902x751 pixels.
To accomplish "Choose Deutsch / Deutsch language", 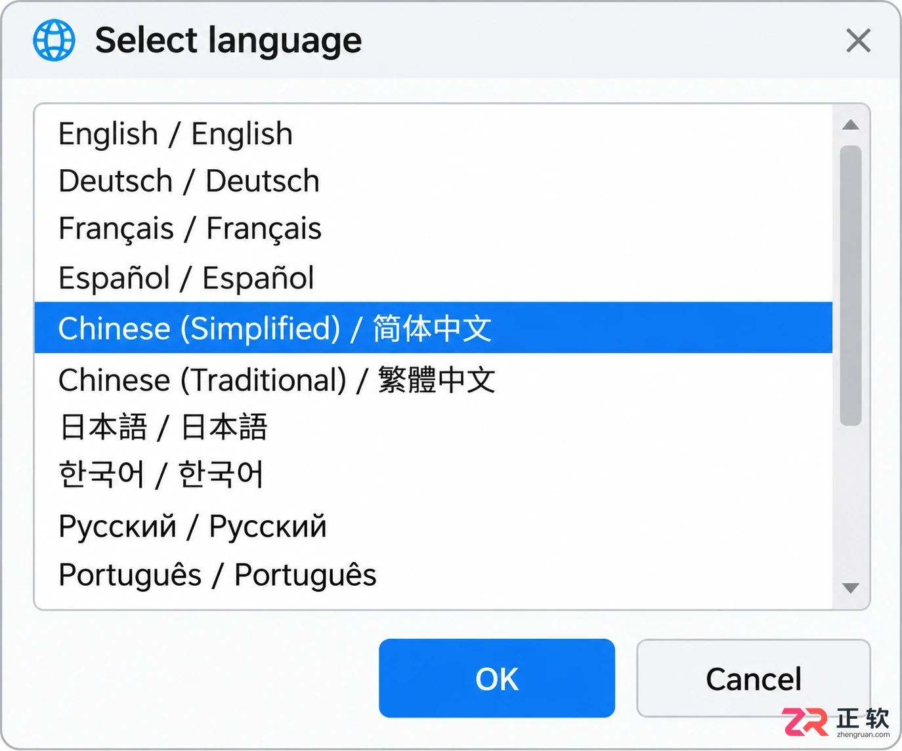I will [433, 181].
